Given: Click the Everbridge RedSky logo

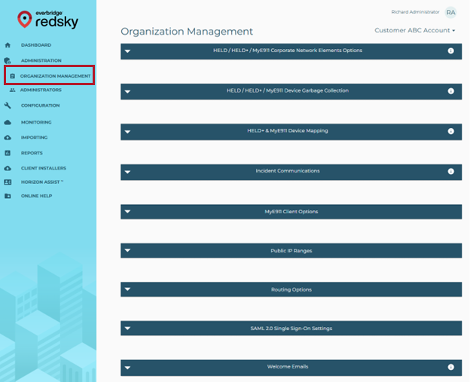Looking at the screenshot, I should coord(48,20).
